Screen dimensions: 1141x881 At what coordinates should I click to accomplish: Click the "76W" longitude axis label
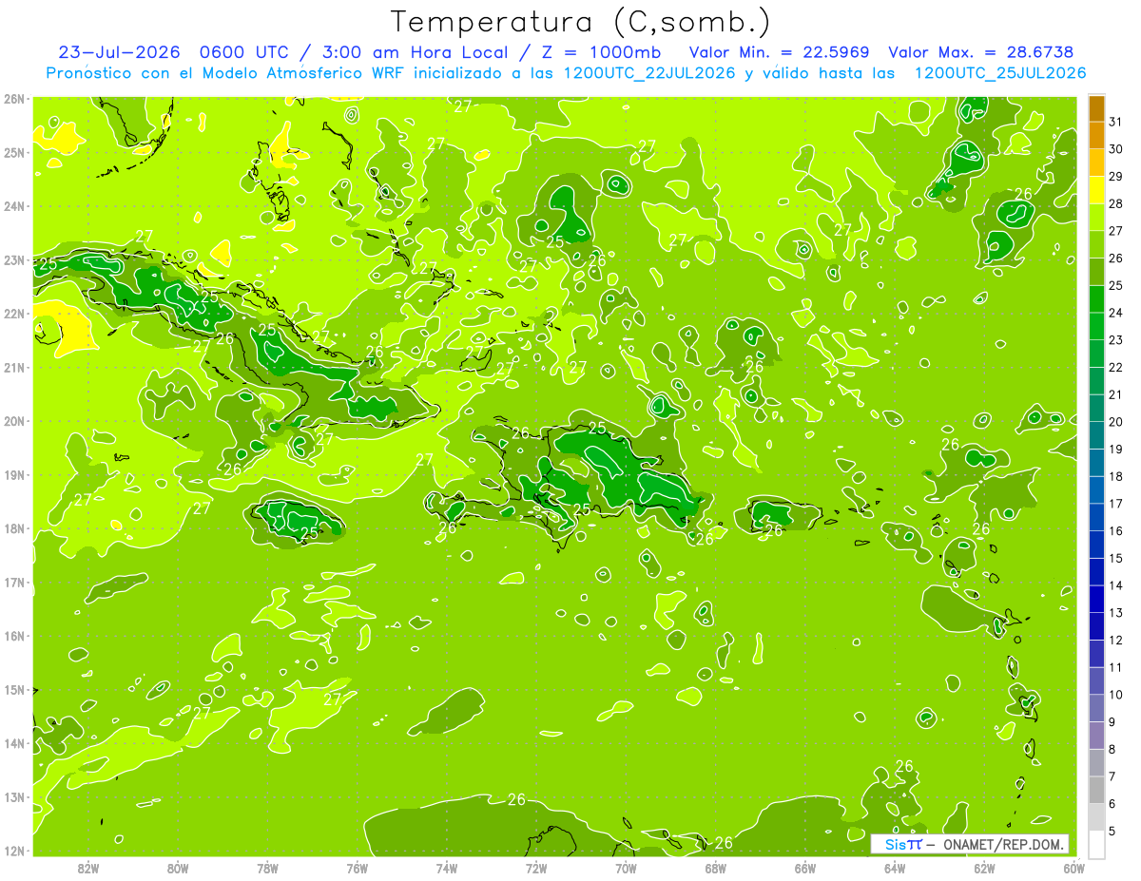pos(357,867)
